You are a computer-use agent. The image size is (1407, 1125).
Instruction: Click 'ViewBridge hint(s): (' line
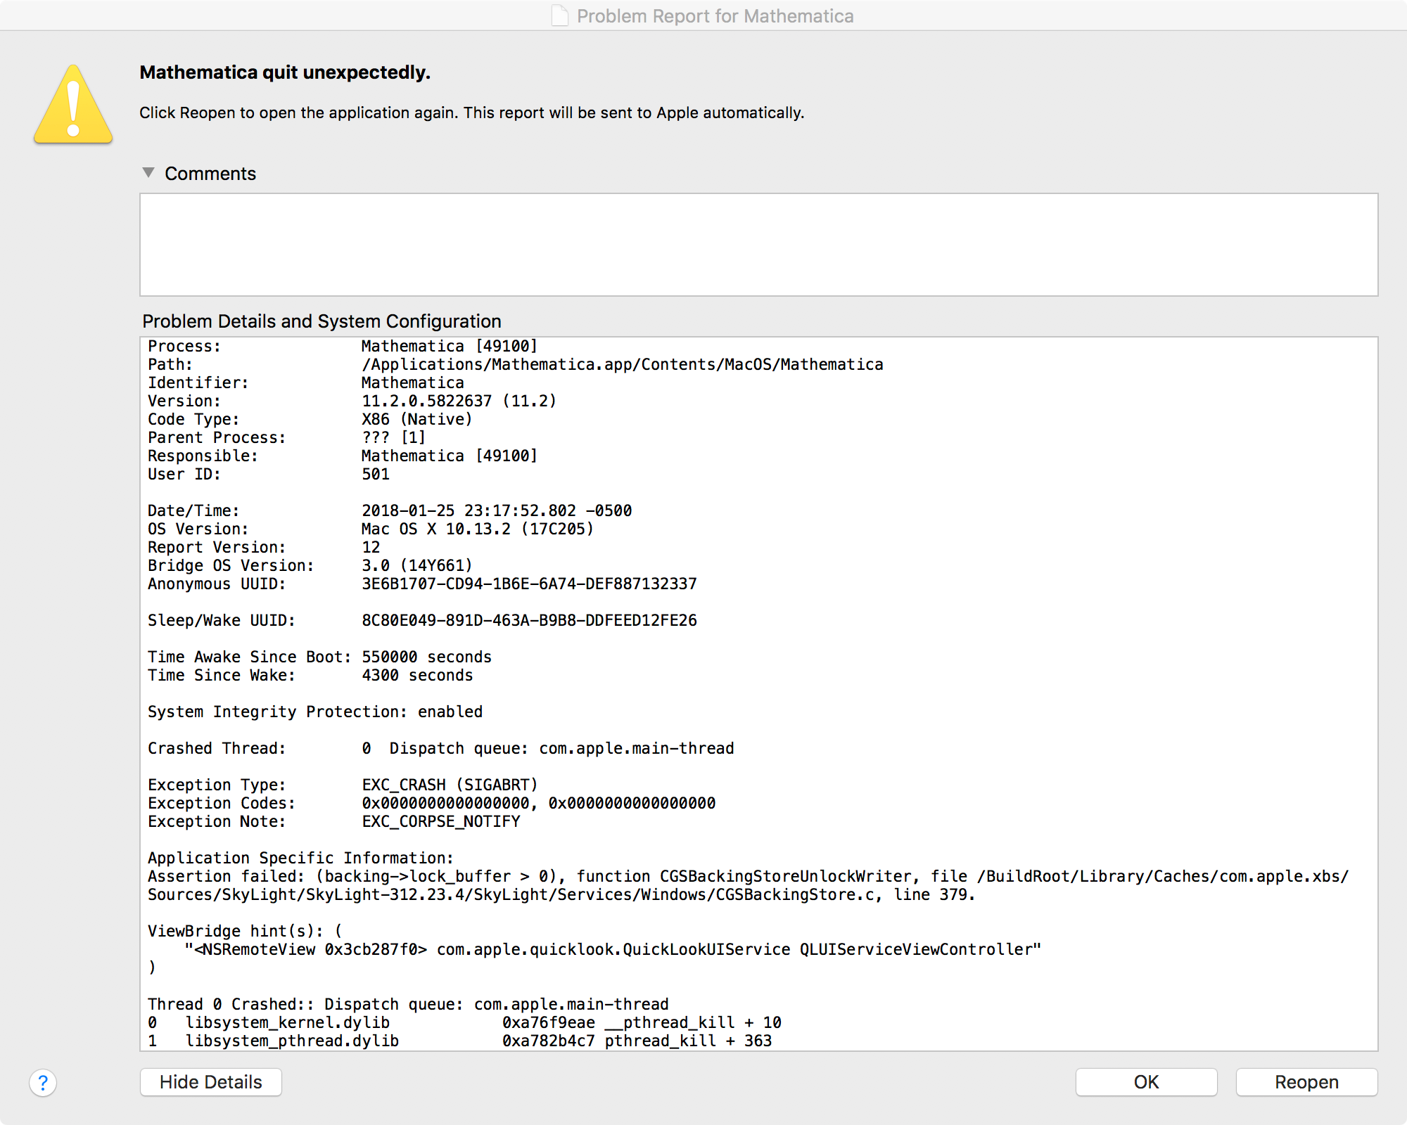click(x=245, y=931)
